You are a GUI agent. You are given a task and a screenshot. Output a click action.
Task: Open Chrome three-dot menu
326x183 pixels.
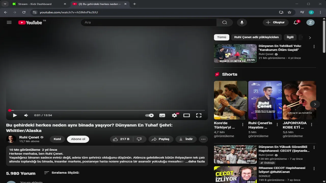(x=320, y=12)
